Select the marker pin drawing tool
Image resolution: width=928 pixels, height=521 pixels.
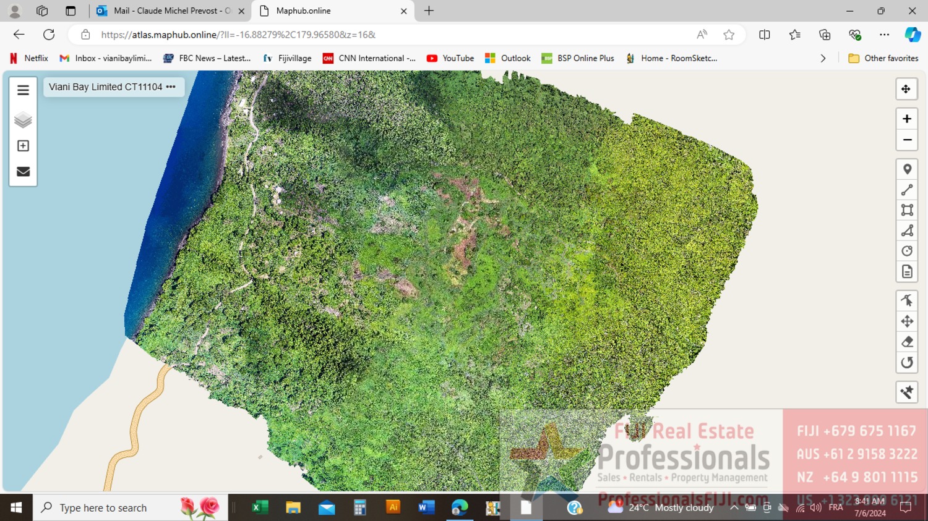coord(907,169)
